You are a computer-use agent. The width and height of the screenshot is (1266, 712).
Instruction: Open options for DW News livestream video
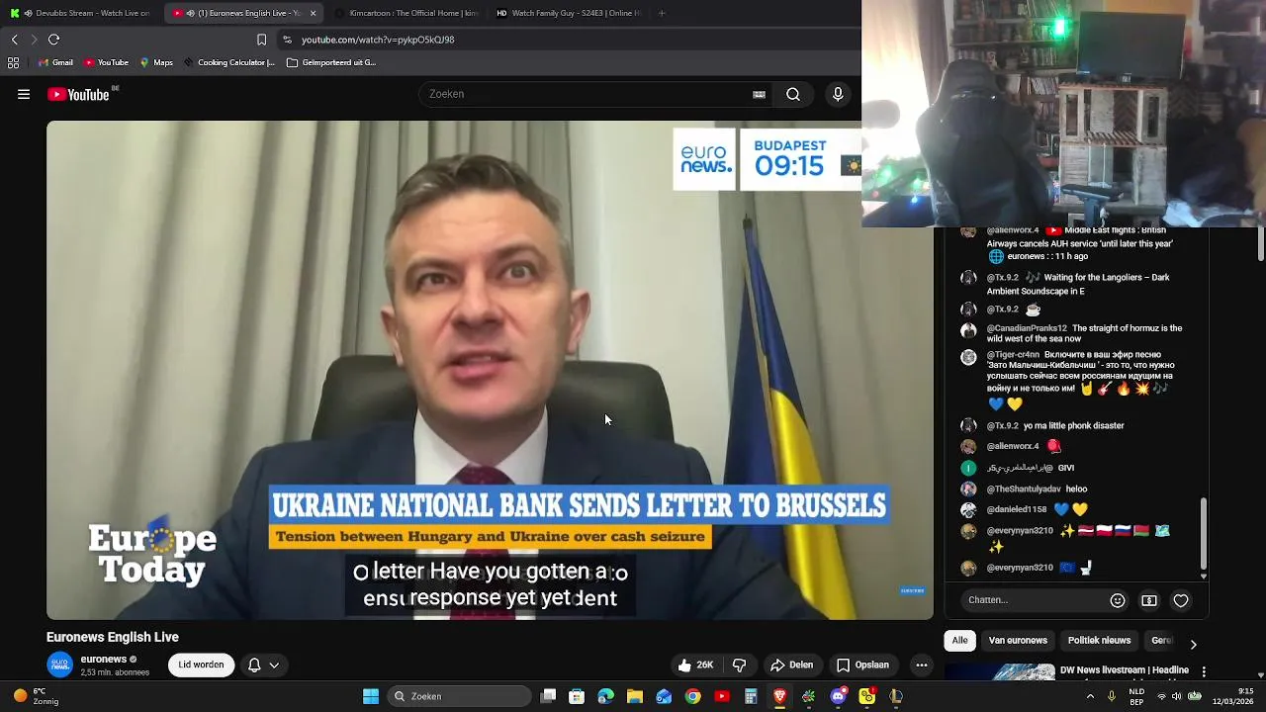pyautogui.click(x=1204, y=672)
